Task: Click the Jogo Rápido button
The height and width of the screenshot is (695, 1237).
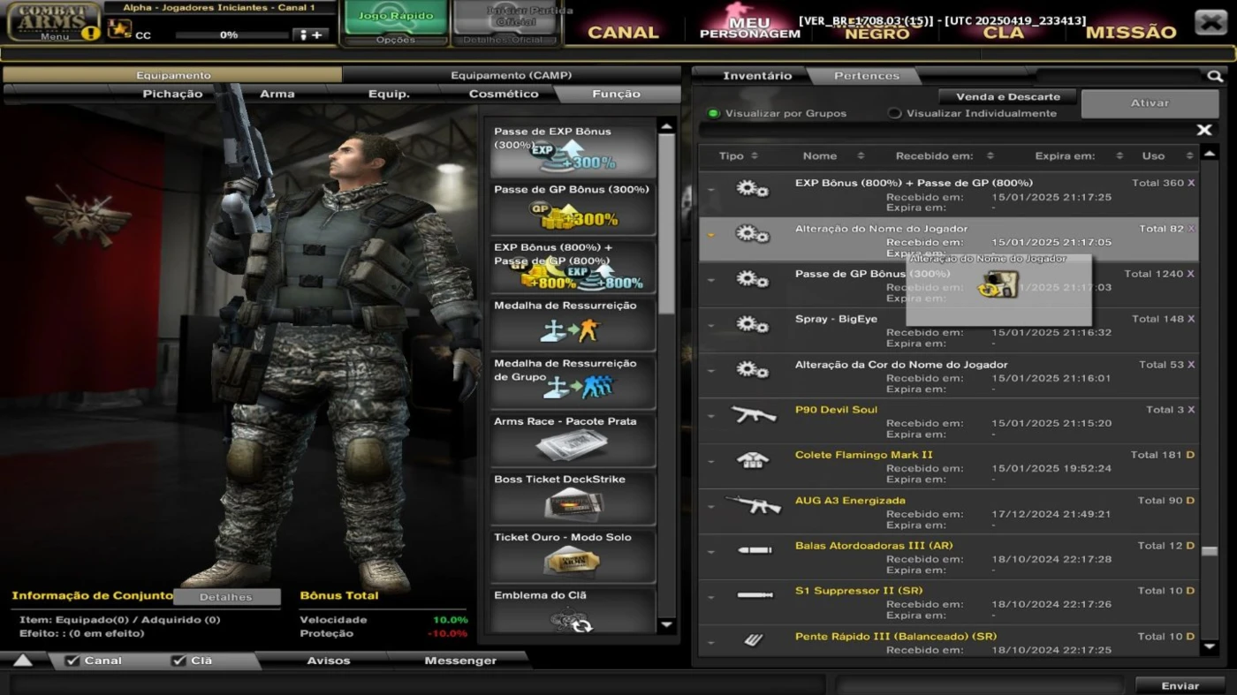Action: tap(396, 18)
